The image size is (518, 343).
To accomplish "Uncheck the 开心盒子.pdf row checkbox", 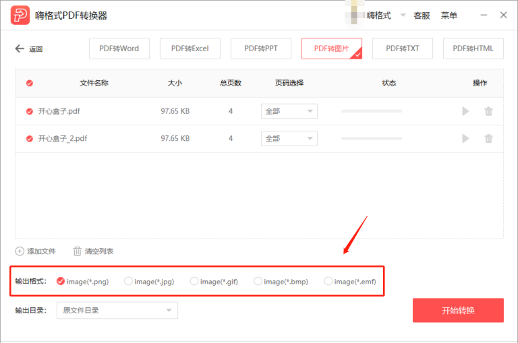I will 30,111.
